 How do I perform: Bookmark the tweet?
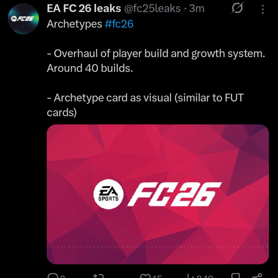[235, 276]
